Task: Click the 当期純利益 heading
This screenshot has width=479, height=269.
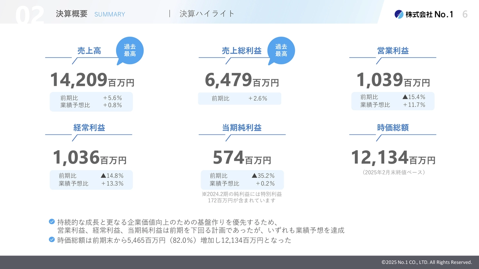Action: [242, 127]
